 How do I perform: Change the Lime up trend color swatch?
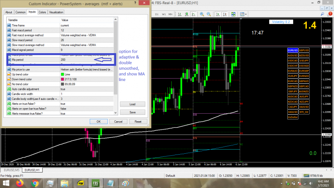point(62,74)
